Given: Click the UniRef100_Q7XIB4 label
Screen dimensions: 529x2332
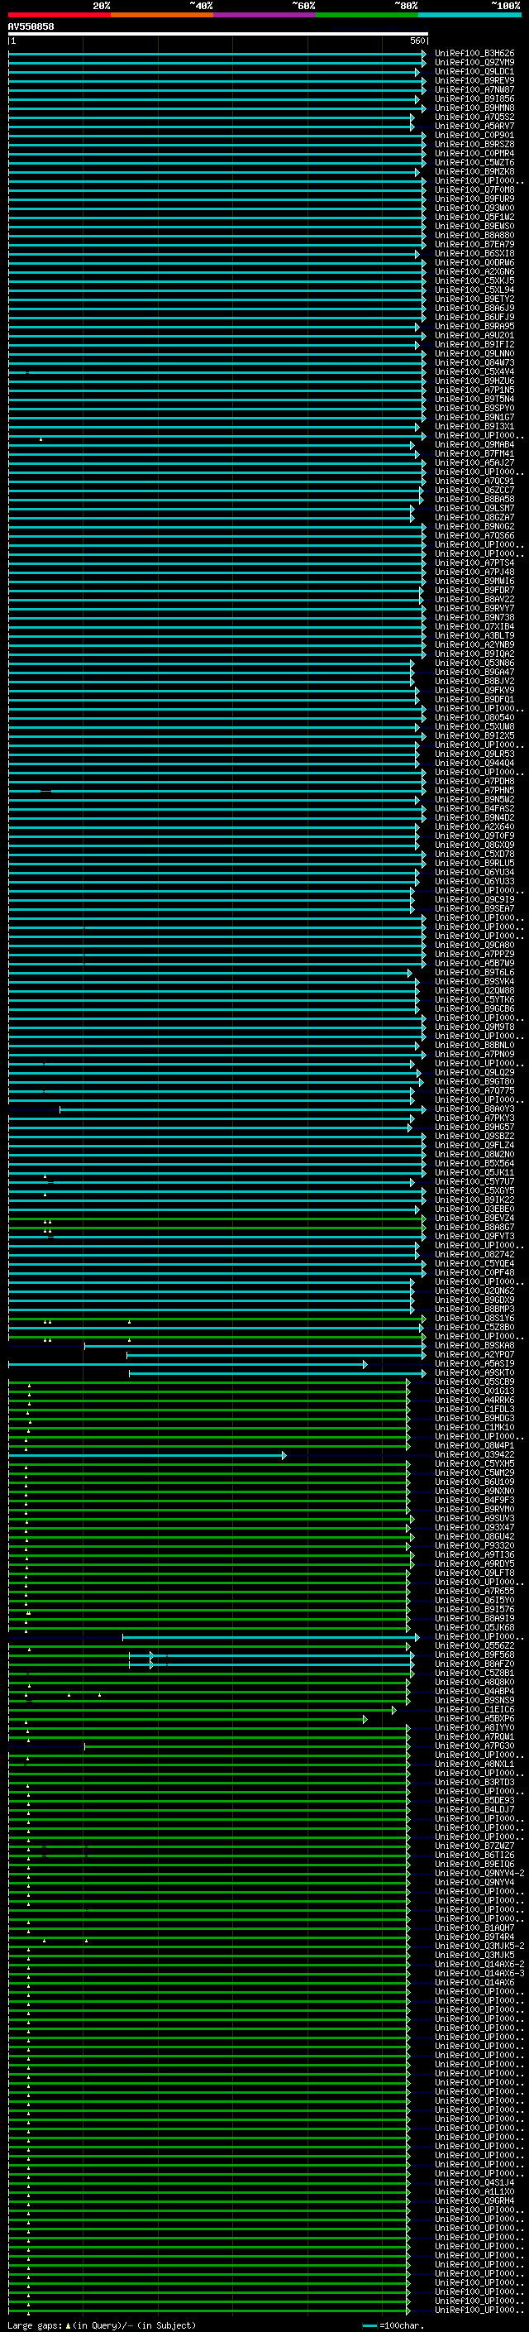Looking at the screenshot, I should coord(474,626).
